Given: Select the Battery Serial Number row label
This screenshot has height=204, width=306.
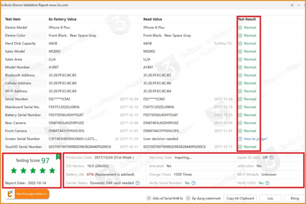Looking at the screenshot, I should (x=23, y=115).
